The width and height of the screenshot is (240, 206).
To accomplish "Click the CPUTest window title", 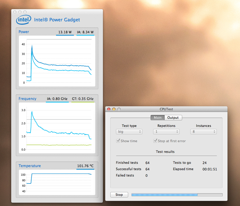I will tap(166, 109).
